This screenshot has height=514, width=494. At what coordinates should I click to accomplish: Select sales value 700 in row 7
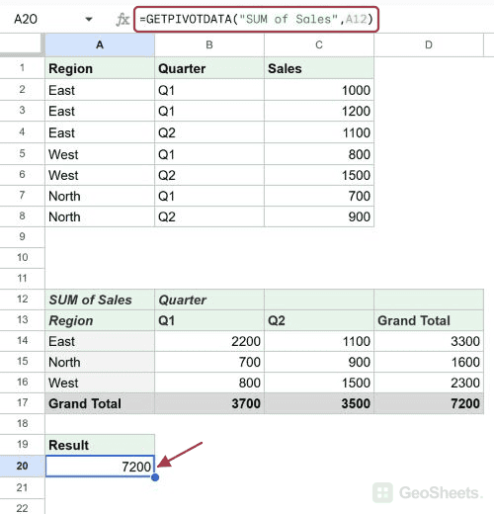point(319,196)
